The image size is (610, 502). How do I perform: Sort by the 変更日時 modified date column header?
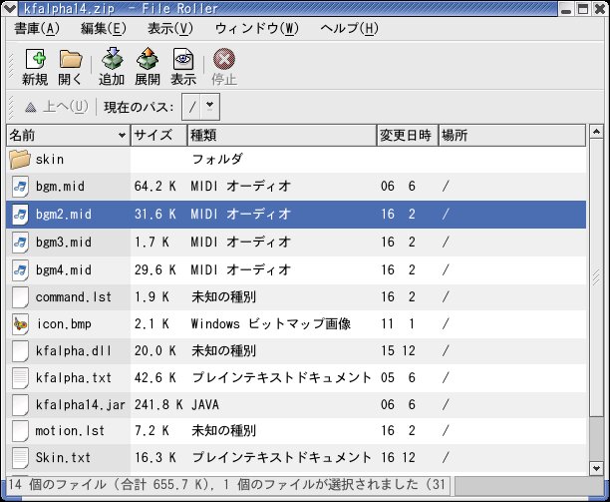pyautogui.click(x=408, y=136)
